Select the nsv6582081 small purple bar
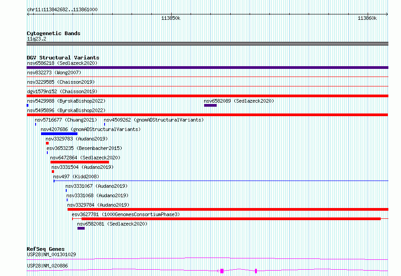401x276 pixels. tap(81, 228)
